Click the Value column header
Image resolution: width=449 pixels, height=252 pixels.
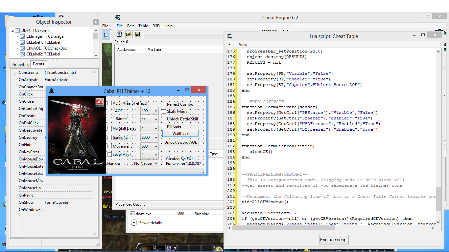(184, 50)
